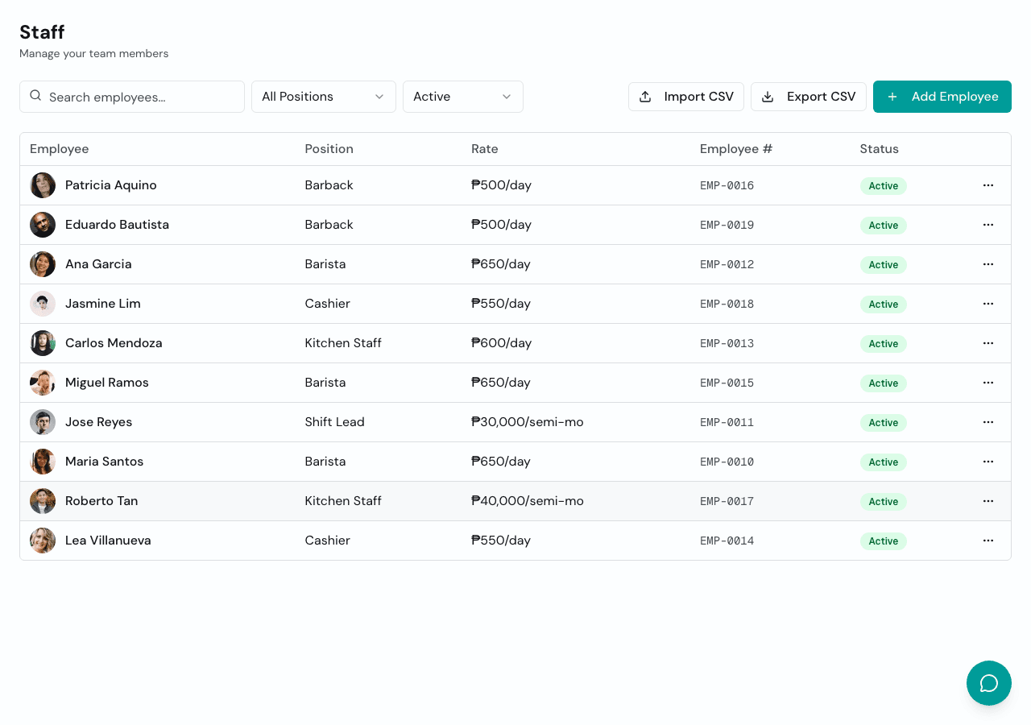Open the All Positions dropdown
Viewport: 1031px width, 725px height.
(323, 96)
